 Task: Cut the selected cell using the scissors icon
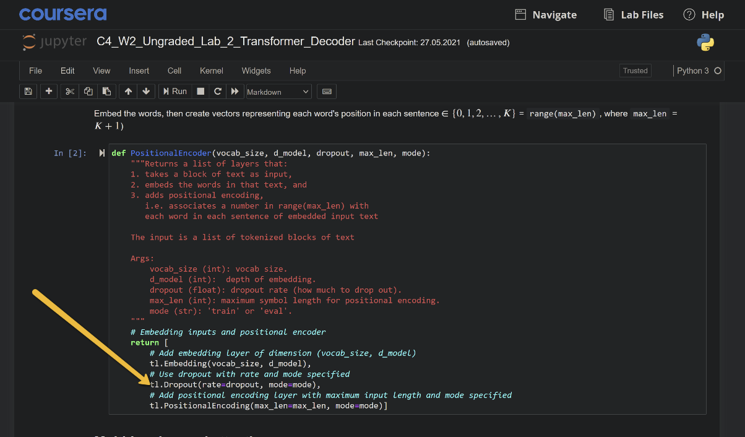[x=69, y=91]
